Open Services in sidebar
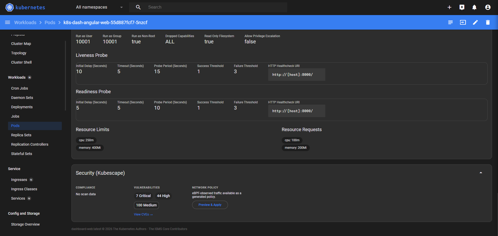This screenshot has width=498, height=236. [18, 198]
